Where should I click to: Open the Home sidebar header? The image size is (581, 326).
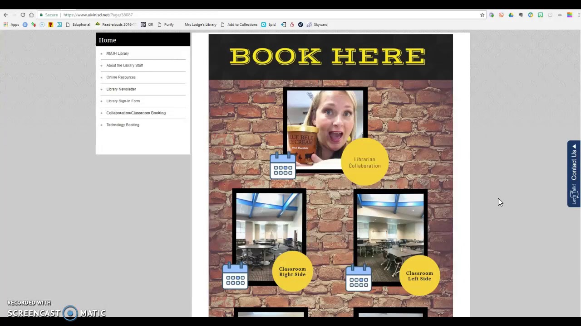pos(143,40)
